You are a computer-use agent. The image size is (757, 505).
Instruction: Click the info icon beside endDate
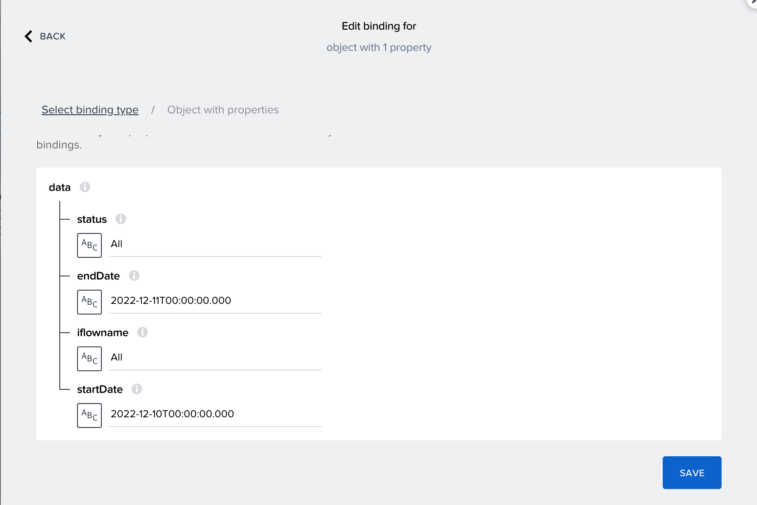tap(134, 276)
